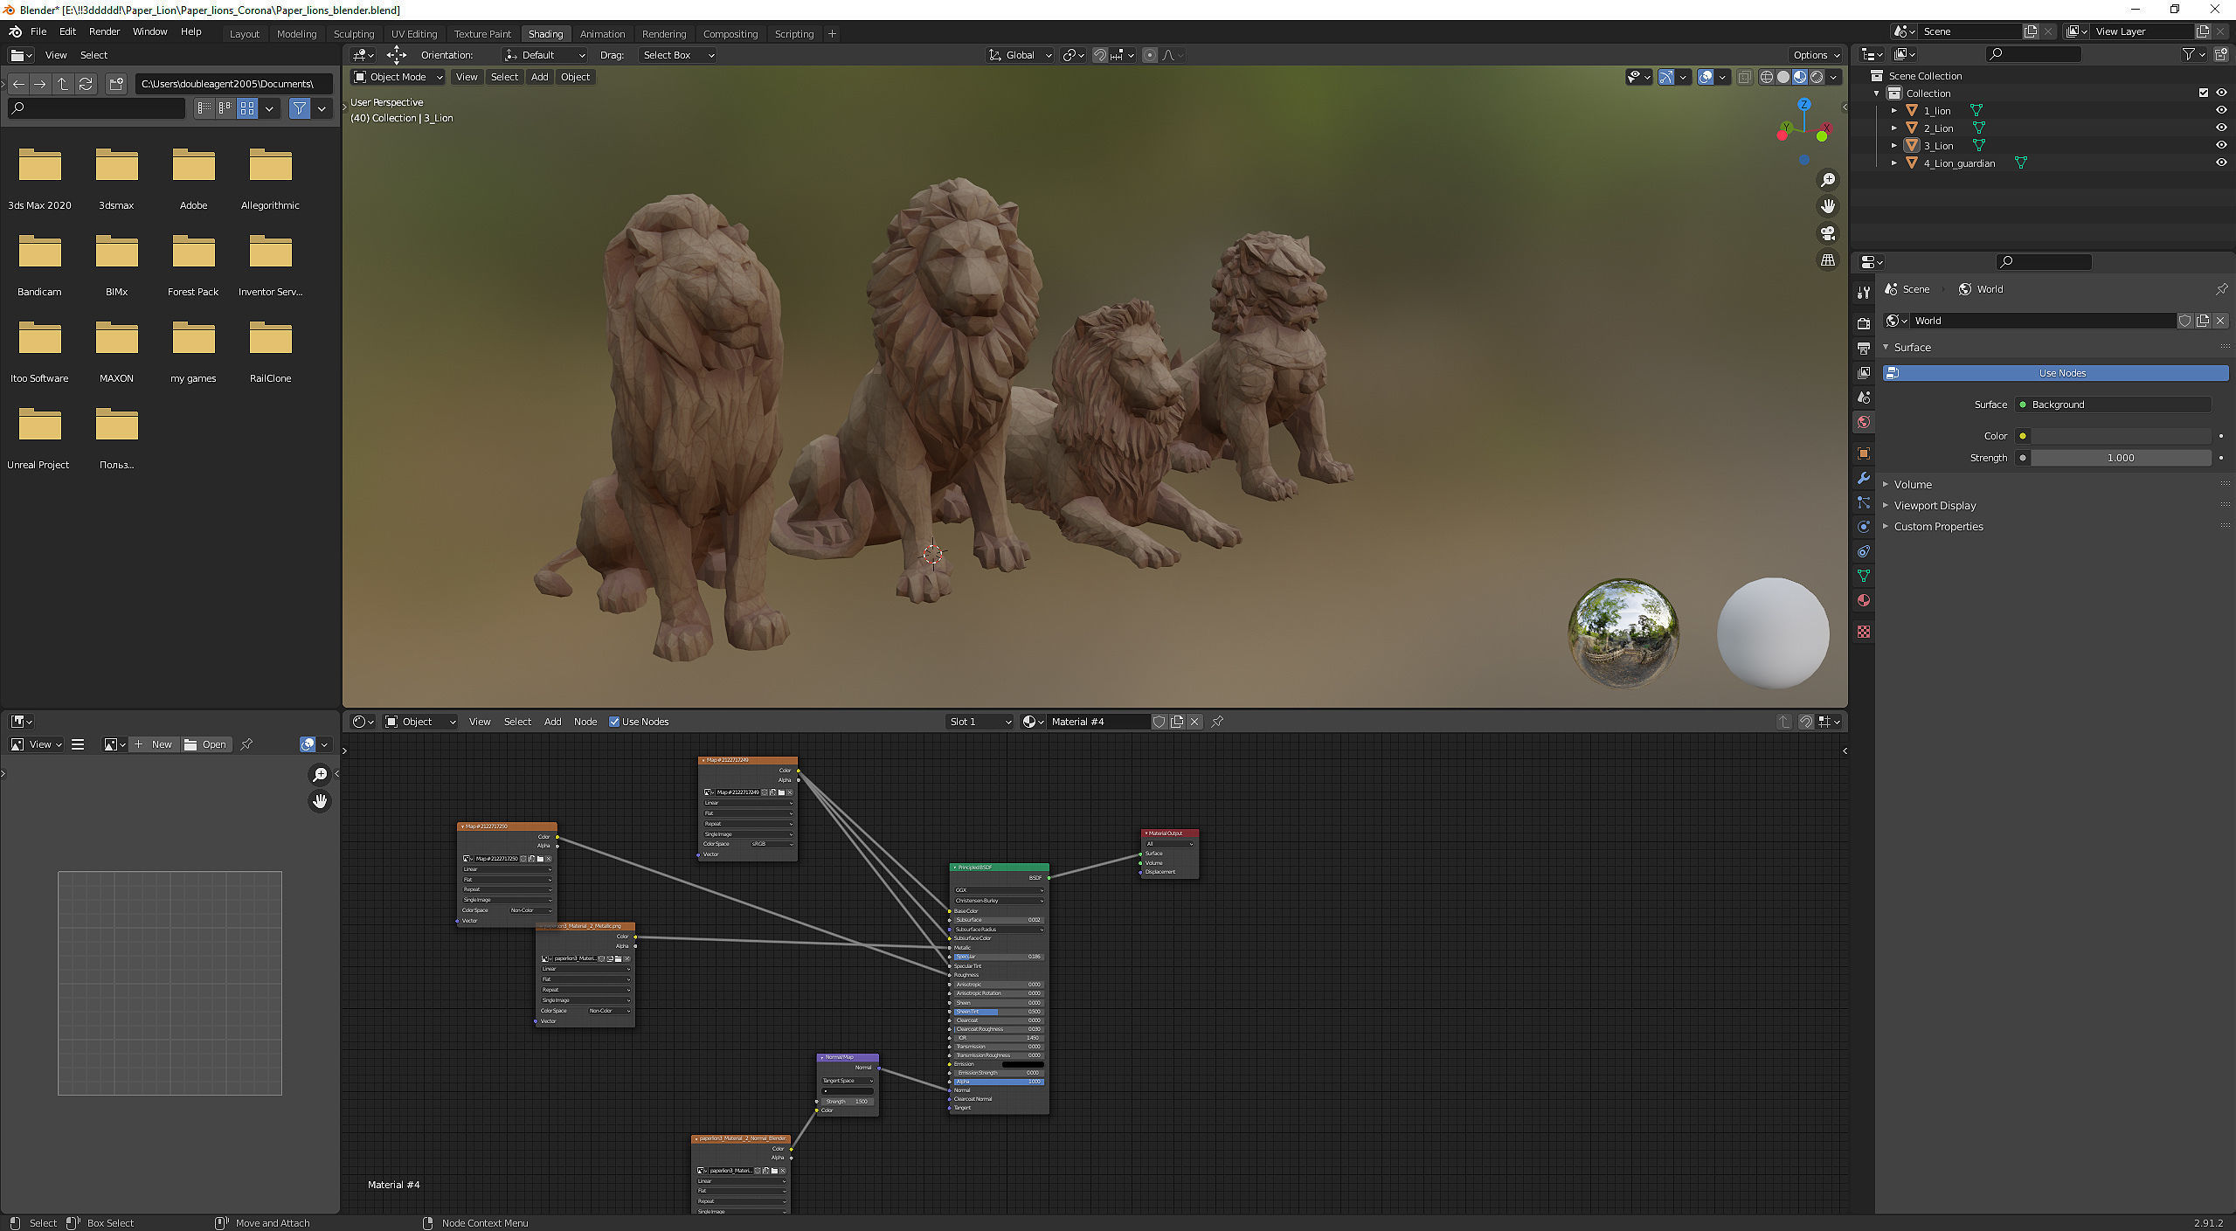Click the file browser path input field
2236x1231 pixels.
point(233,84)
